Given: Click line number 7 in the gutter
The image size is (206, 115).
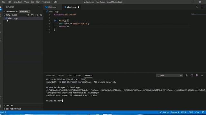Looking at the screenshot, I should tap(49, 33).
